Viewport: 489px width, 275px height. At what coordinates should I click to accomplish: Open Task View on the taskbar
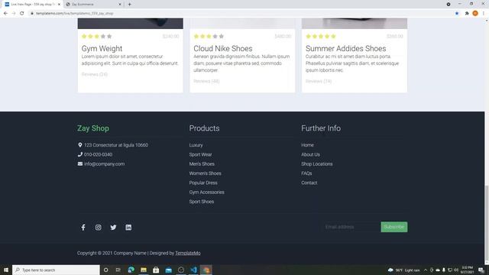click(118, 270)
